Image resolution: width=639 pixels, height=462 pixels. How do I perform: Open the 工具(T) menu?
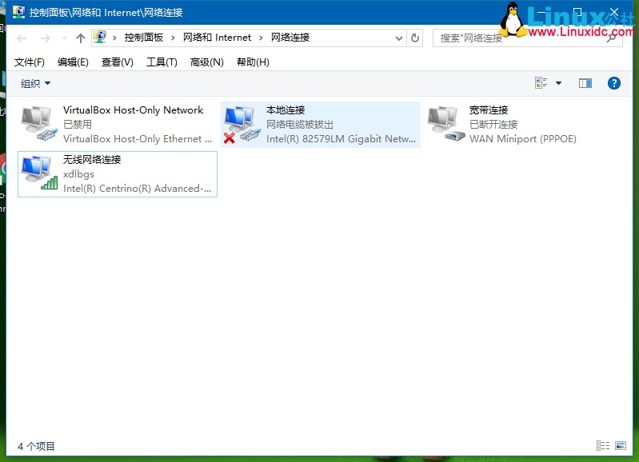[x=162, y=62]
